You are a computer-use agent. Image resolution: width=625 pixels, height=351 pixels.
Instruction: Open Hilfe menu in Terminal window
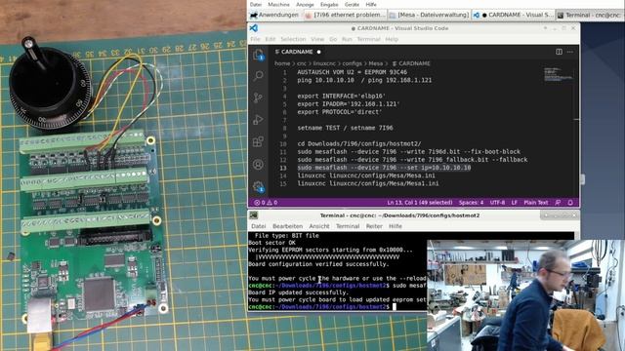(395, 226)
